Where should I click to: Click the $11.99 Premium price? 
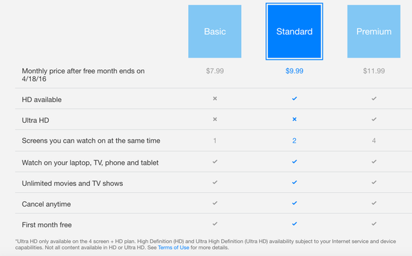374,71
